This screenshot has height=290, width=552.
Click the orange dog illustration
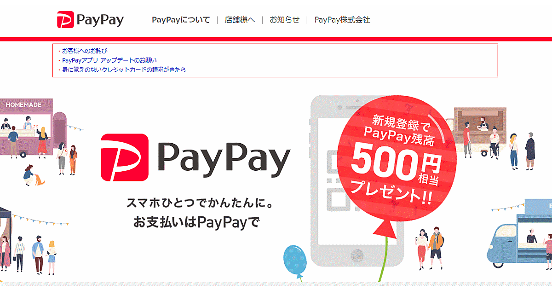pyautogui.click(x=40, y=180)
